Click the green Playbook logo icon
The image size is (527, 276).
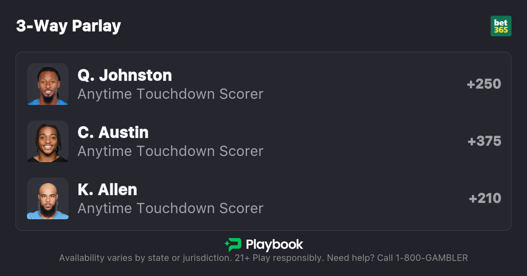[x=233, y=245]
